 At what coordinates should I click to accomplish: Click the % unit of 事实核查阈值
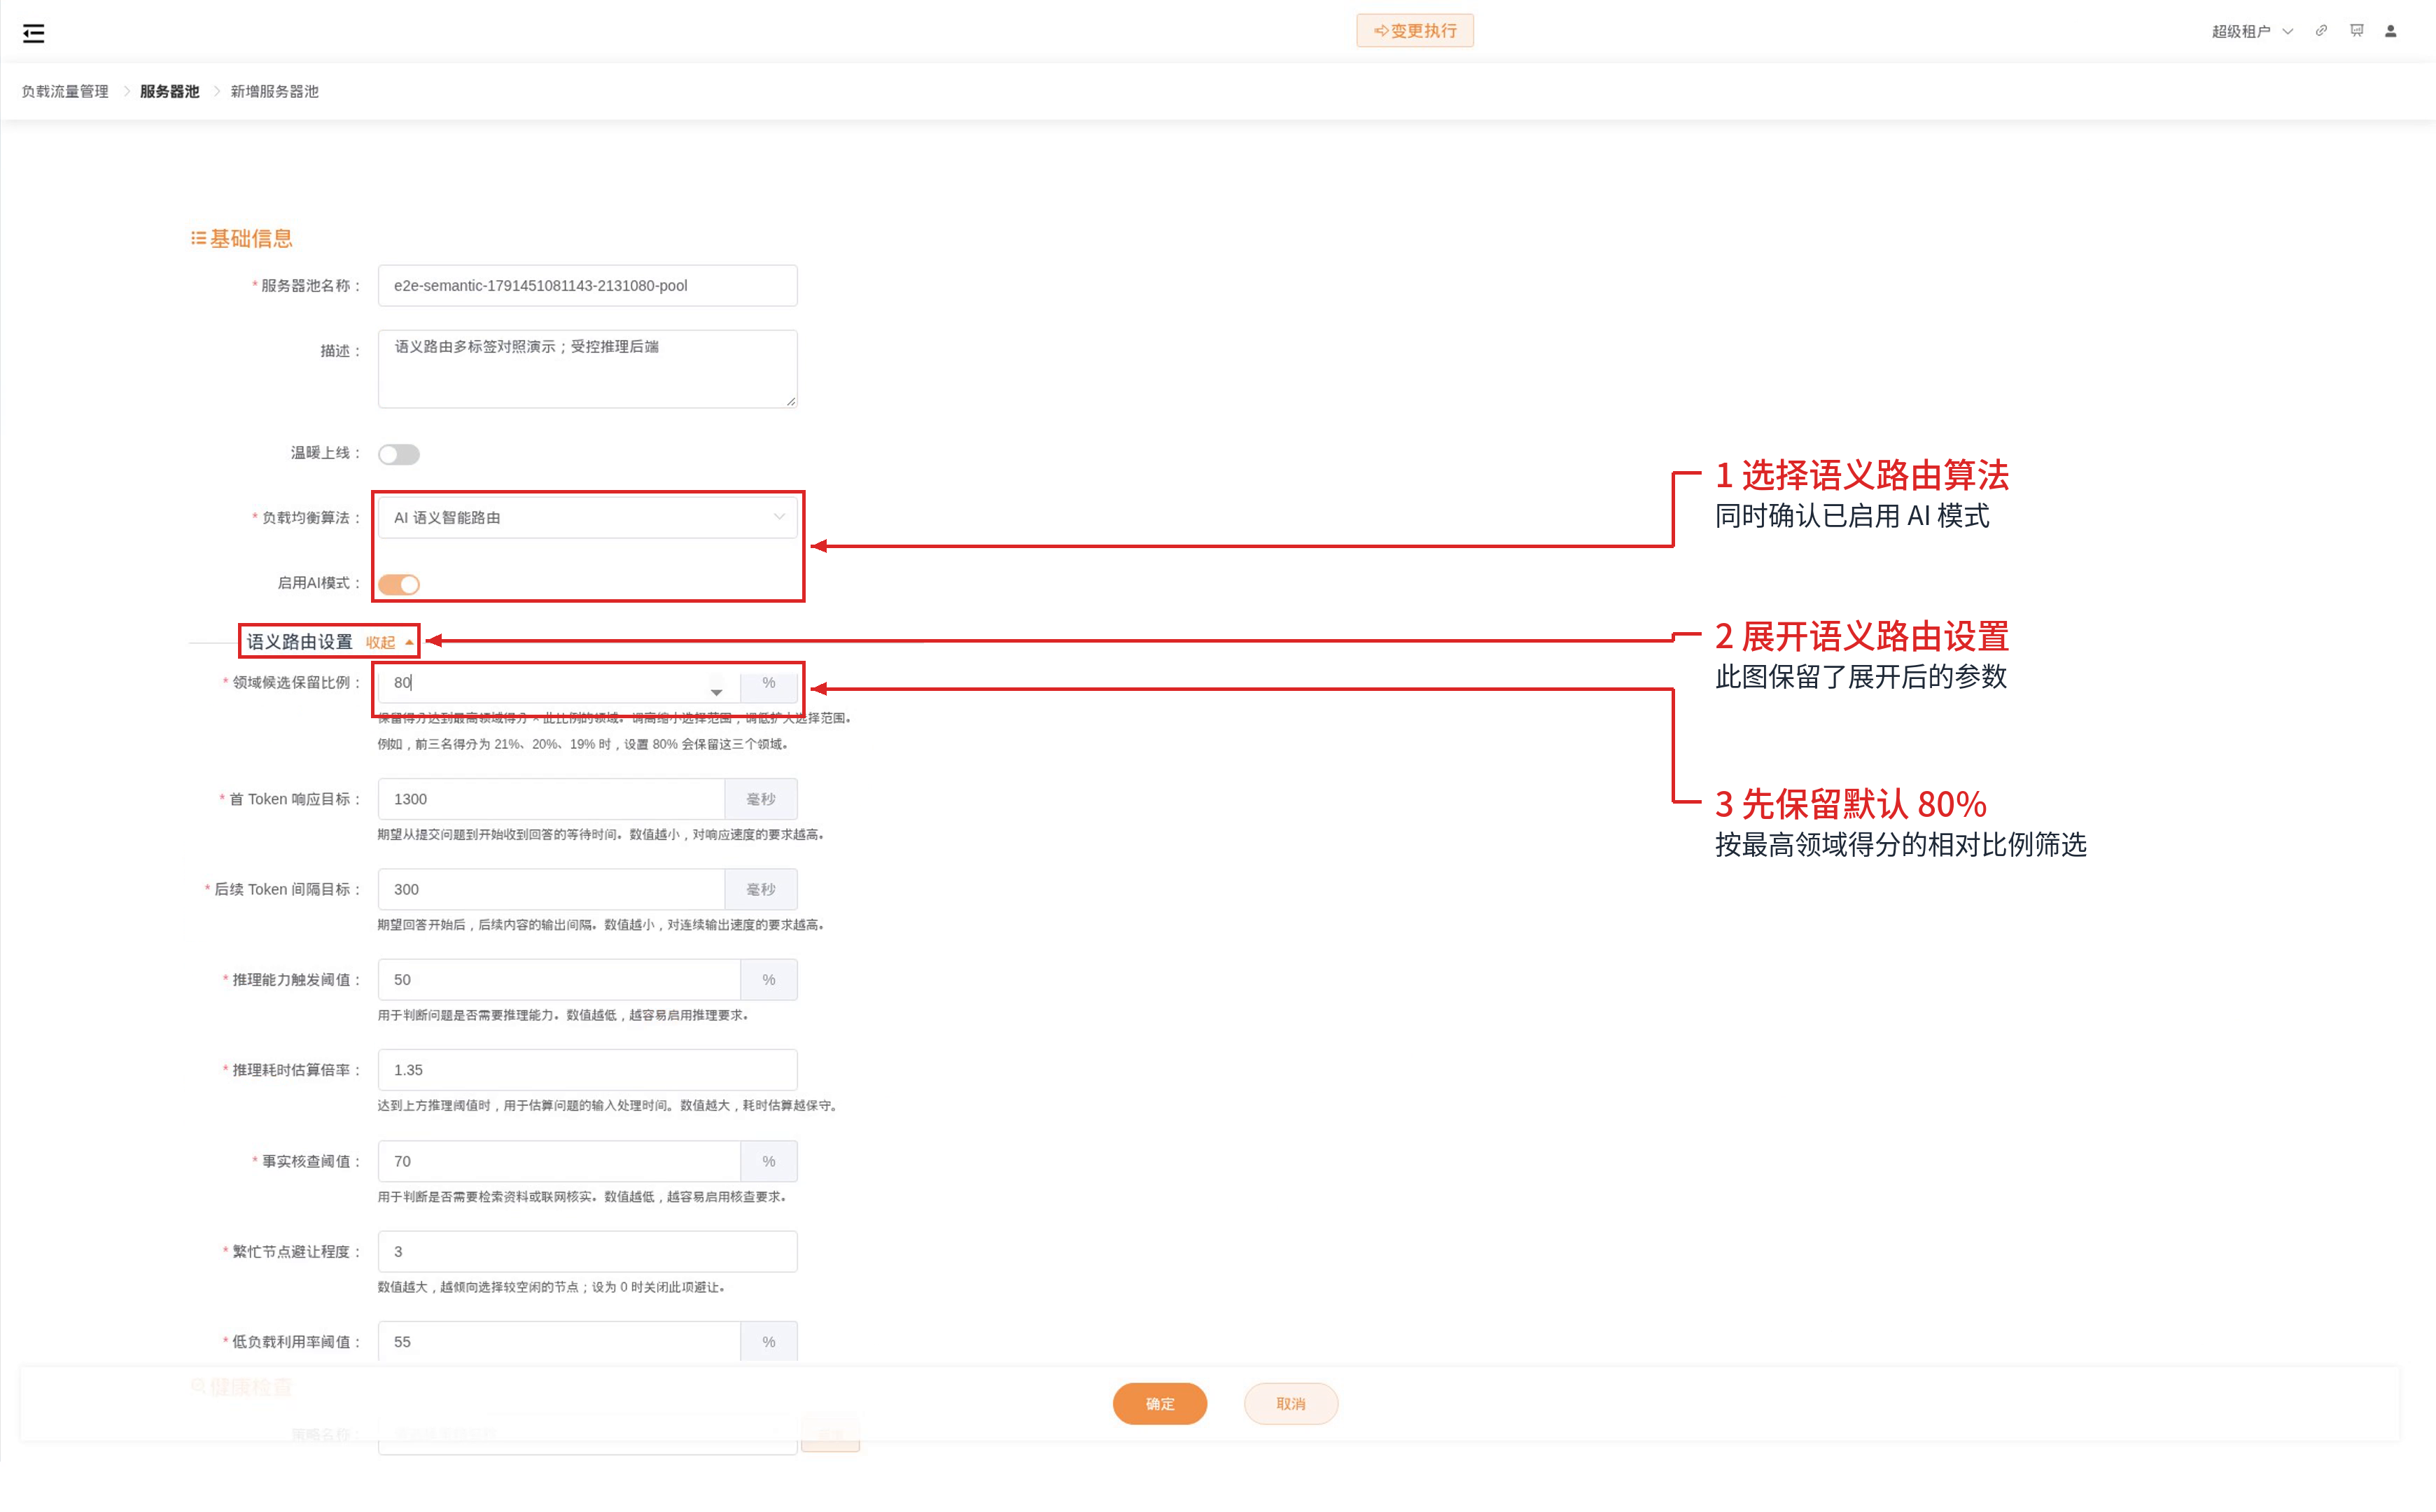coord(769,1161)
